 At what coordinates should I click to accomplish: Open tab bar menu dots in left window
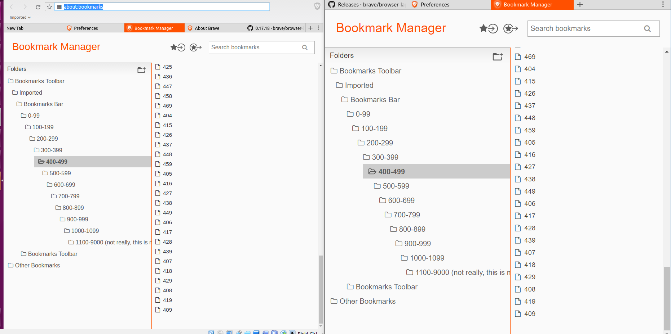pyautogui.click(x=319, y=28)
